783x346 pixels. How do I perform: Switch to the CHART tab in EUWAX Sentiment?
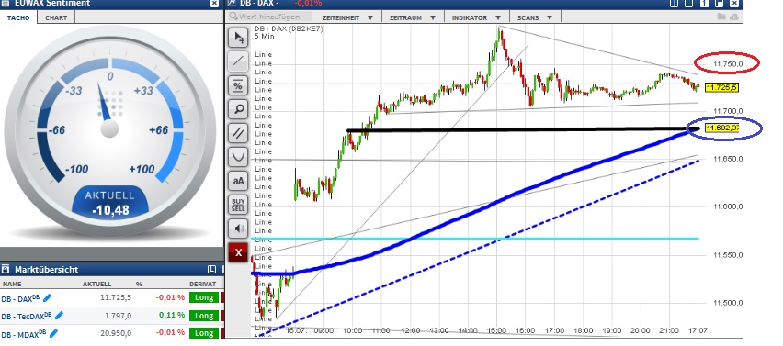coord(56,17)
